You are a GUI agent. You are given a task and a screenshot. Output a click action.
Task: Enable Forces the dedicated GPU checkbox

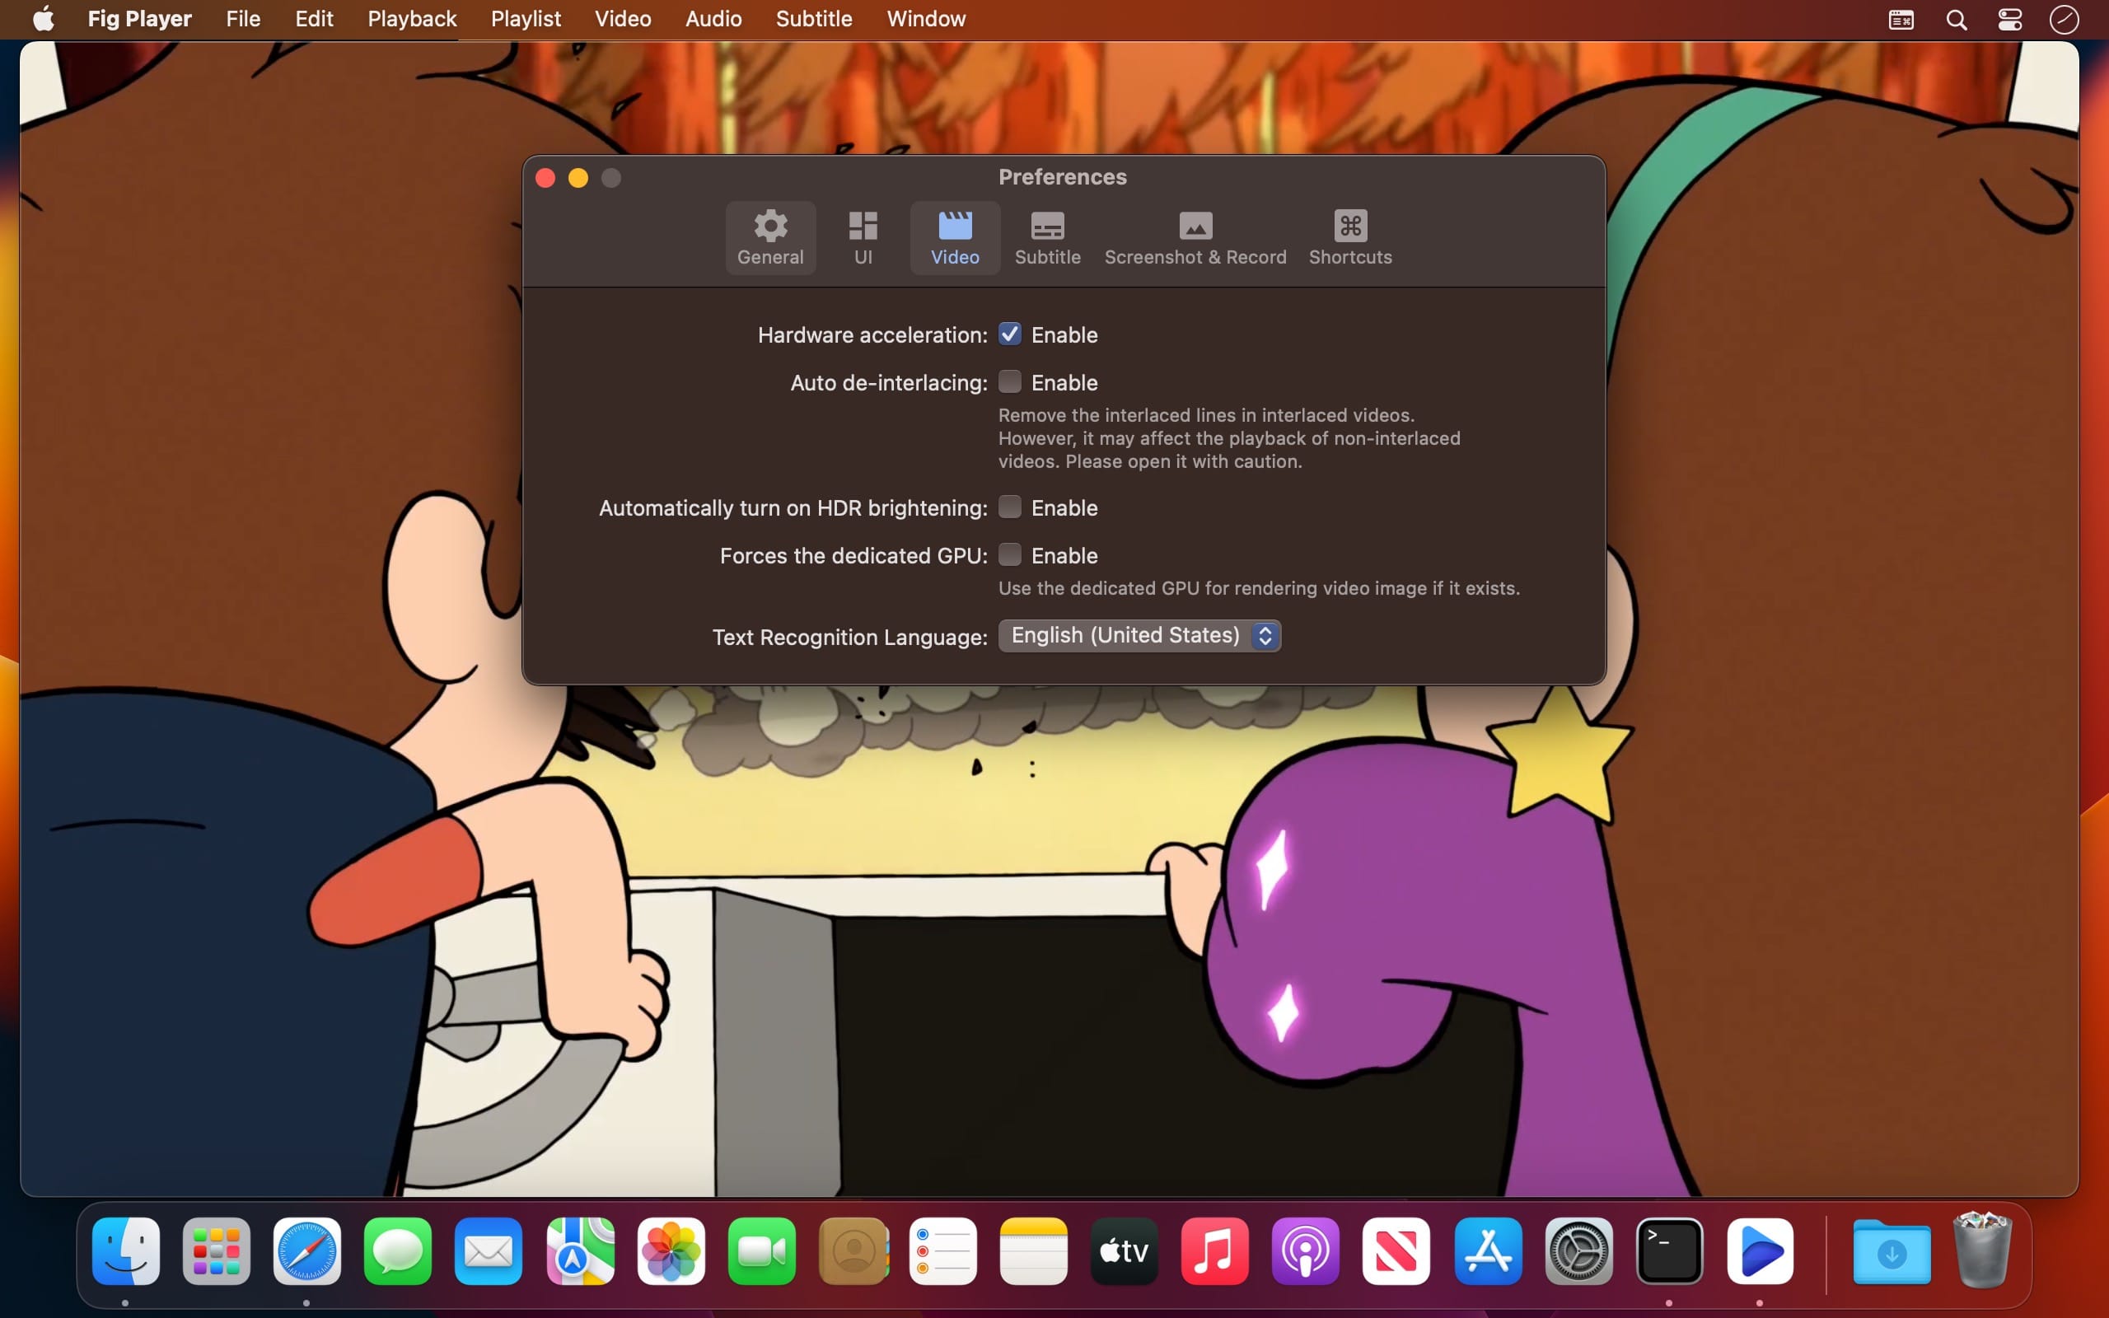[1009, 555]
